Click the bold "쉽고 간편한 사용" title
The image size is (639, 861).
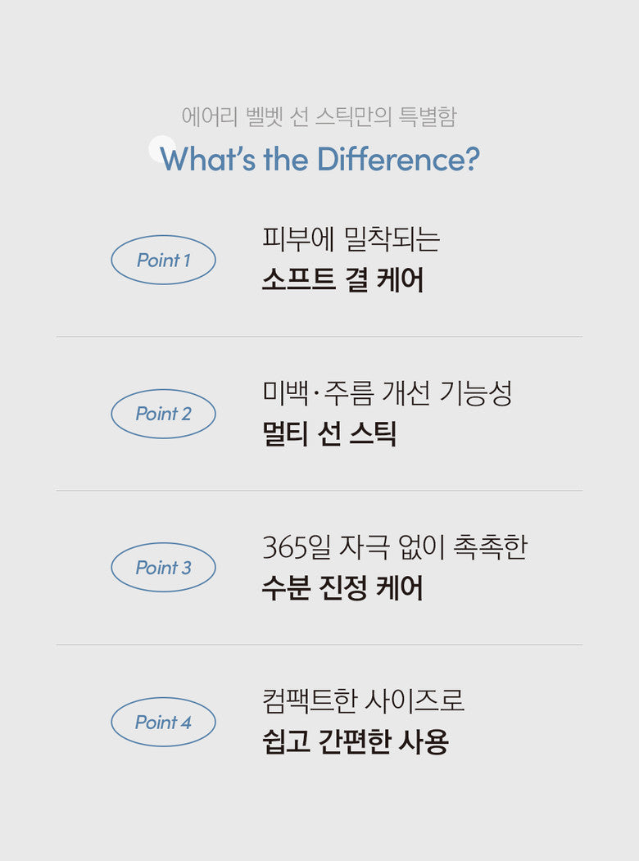tap(356, 741)
